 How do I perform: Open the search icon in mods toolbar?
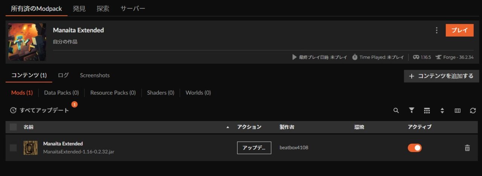point(396,111)
